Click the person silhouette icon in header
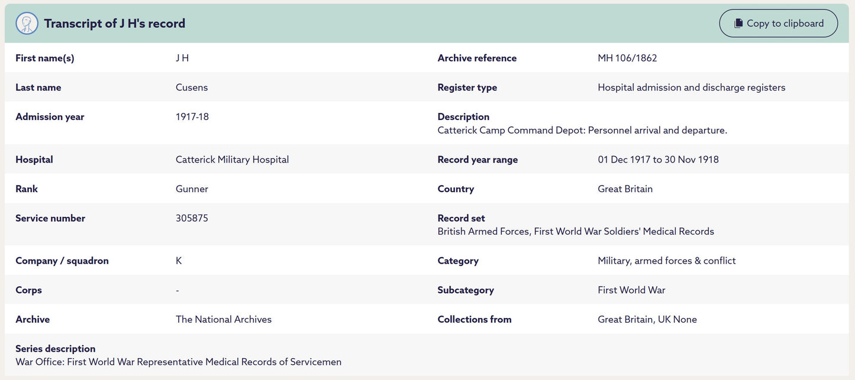This screenshot has width=855, height=380. pos(27,24)
